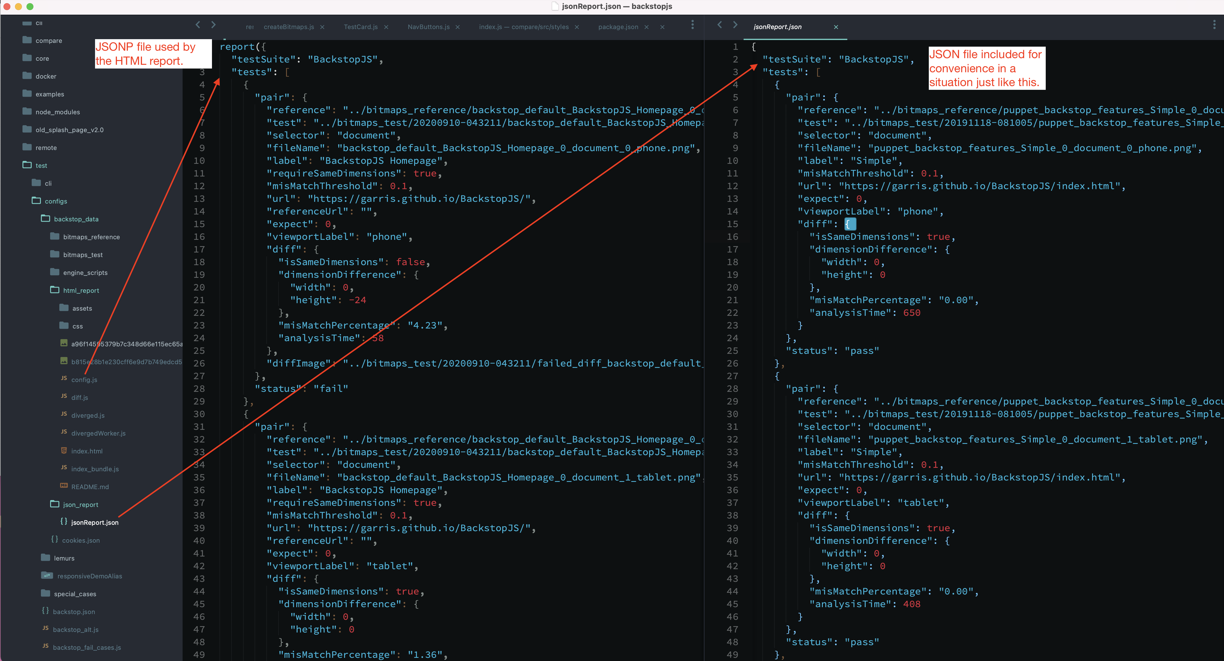Screen dimensions: 1224x661
Task: Close the jsonReport.json tab
Action: tap(836, 27)
